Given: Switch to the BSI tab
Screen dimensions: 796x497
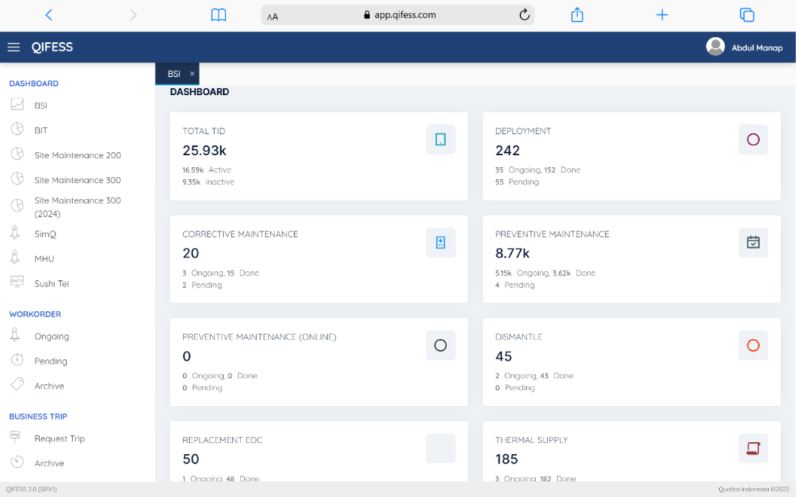Looking at the screenshot, I should point(172,73).
